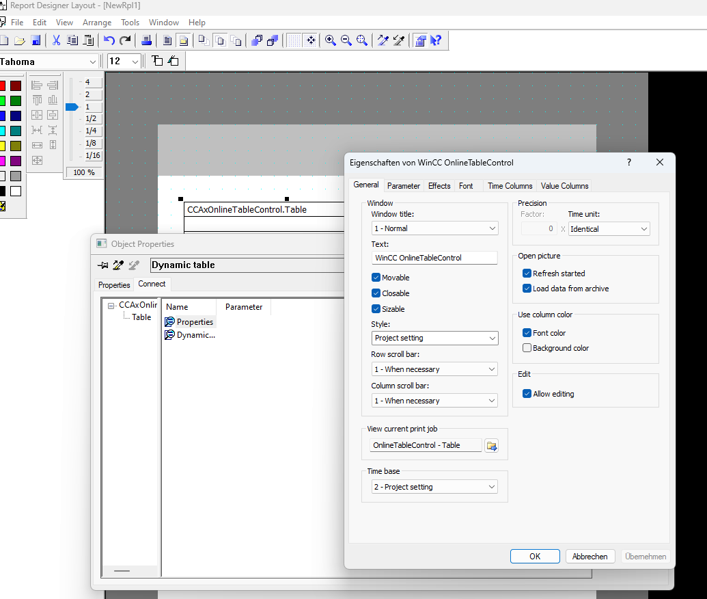This screenshot has width=707, height=599.
Task: Click the Undo arrow toolbar icon
Action: tap(109, 41)
